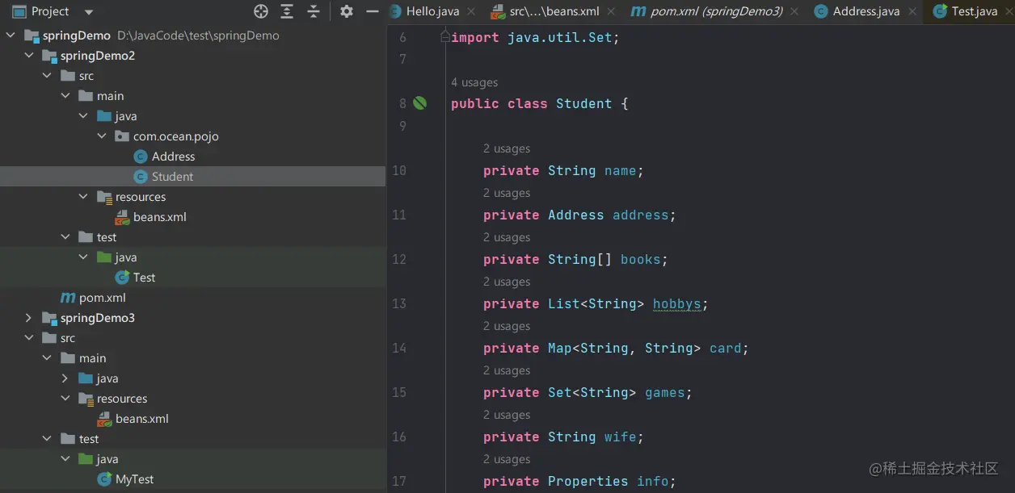Click the locate opened file crosshair icon
Image resolution: width=1015 pixels, height=493 pixels.
coord(260,11)
